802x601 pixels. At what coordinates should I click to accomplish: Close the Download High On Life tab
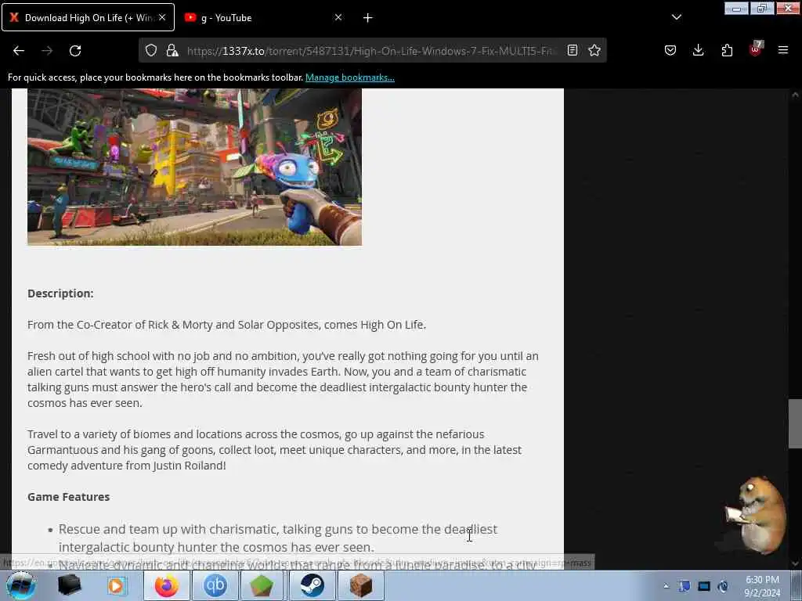pos(162,17)
